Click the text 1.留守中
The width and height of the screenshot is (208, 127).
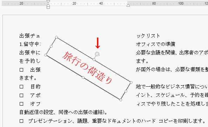30,44
